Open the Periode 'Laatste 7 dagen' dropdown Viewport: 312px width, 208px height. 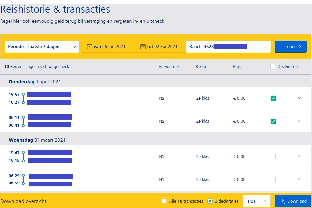click(x=42, y=47)
